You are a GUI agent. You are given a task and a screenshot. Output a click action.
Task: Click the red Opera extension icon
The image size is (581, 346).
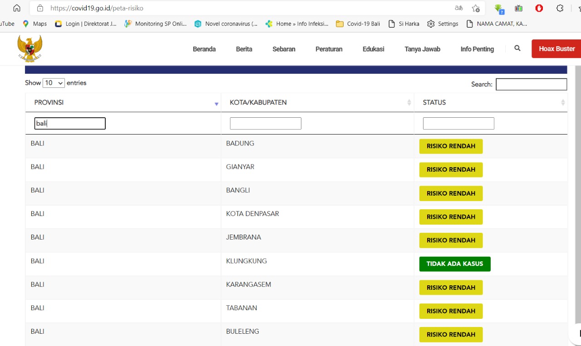point(539,8)
